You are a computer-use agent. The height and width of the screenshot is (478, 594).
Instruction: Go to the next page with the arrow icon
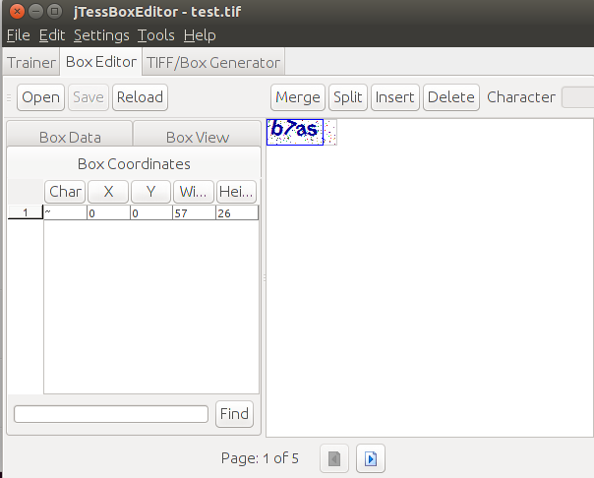pyautogui.click(x=371, y=458)
